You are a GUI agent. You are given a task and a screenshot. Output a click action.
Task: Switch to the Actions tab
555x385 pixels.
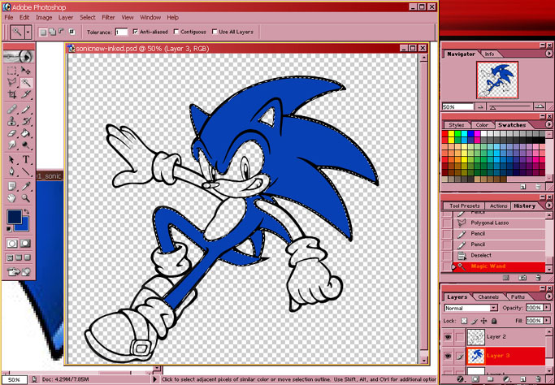498,206
